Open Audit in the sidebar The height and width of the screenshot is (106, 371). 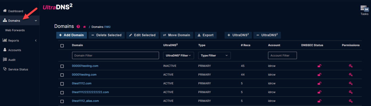(x=12, y=60)
